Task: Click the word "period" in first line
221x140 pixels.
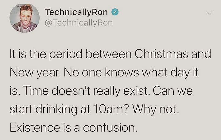Action: pyautogui.click(x=66, y=55)
